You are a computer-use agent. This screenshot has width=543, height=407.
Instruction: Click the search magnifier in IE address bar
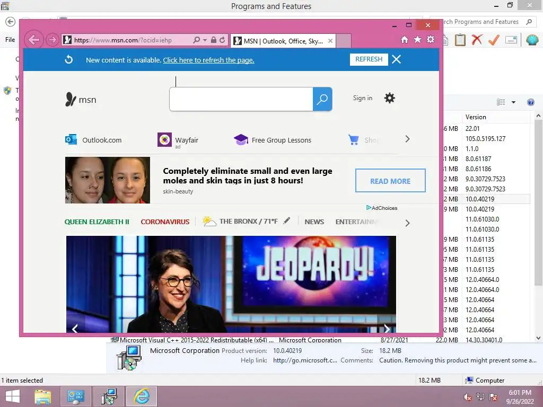pyautogui.click(x=196, y=40)
